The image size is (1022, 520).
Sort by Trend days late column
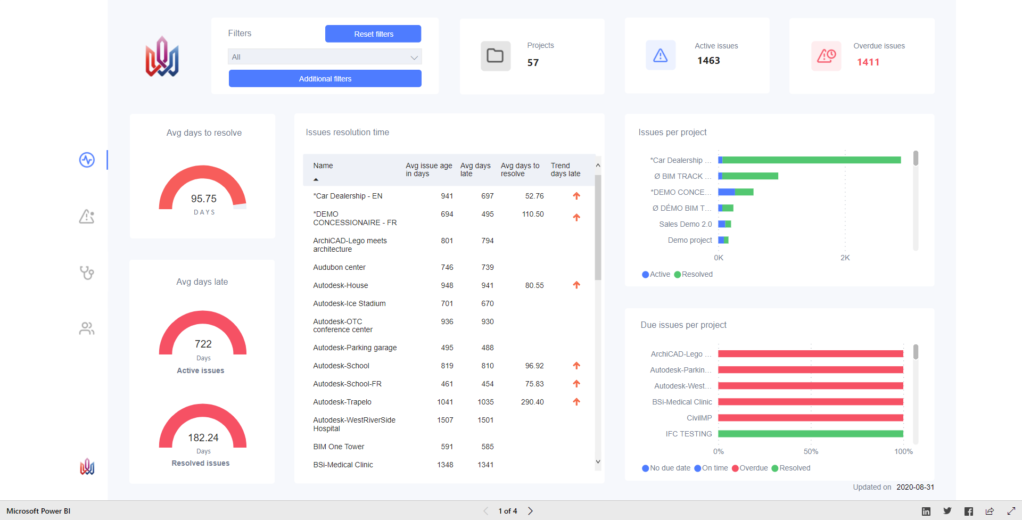tap(565, 170)
